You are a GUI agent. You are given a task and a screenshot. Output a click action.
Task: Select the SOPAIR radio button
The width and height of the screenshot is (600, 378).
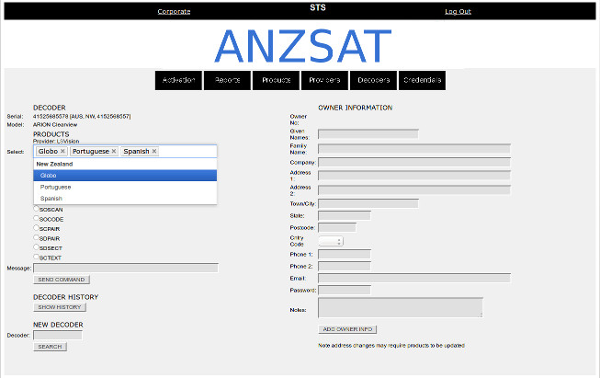point(37,238)
